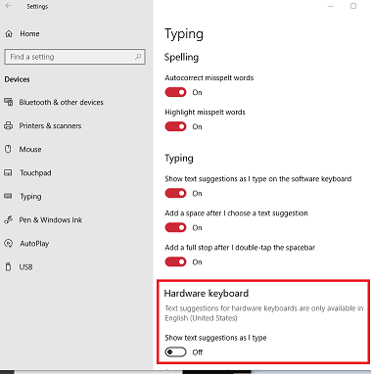
Task: Turn off Autocorrect misspelt words
Action: pyautogui.click(x=175, y=92)
